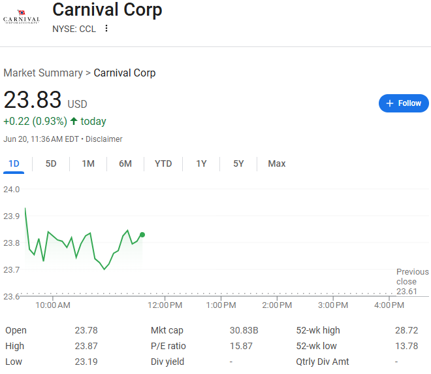Click the Mkt cap value 30.83B
The image size is (431, 374).
(244, 330)
